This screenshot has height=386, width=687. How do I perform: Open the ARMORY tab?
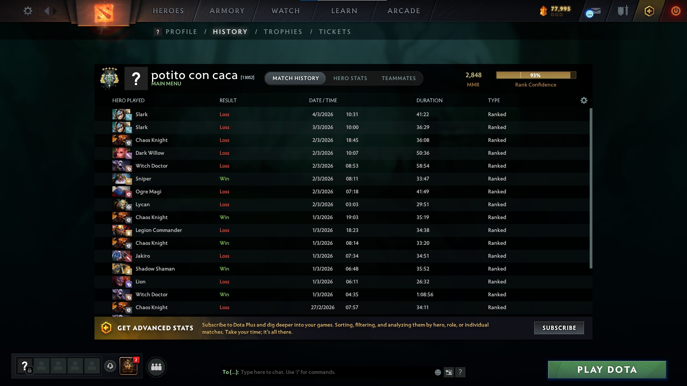[x=227, y=11]
